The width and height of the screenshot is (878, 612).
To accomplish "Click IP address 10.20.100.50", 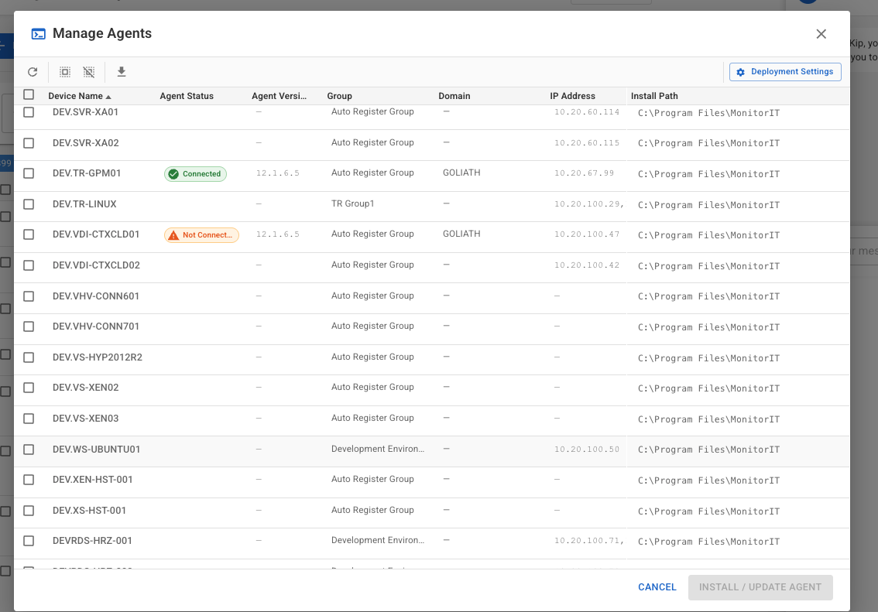I will [x=587, y=450].
